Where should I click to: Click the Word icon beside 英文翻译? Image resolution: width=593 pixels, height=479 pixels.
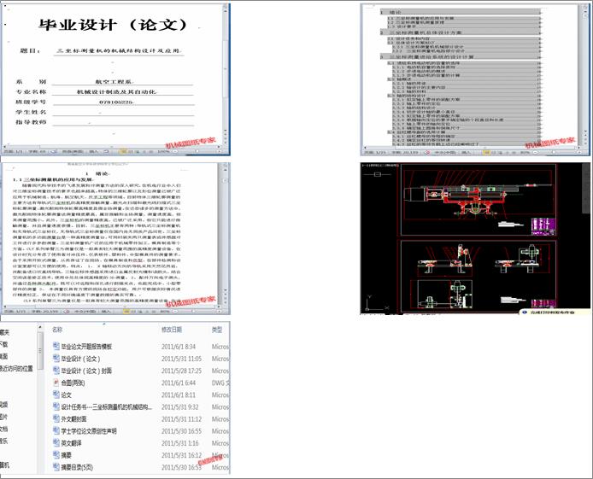pos(56,443)
